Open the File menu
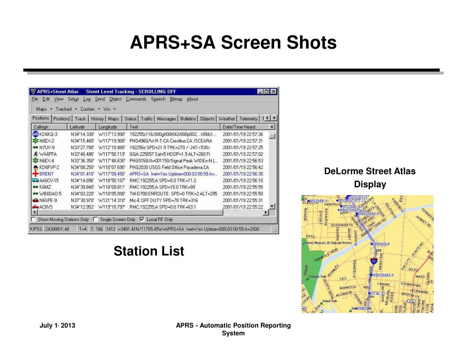Screen dimensions: 467x350 [x=35, y=99]
